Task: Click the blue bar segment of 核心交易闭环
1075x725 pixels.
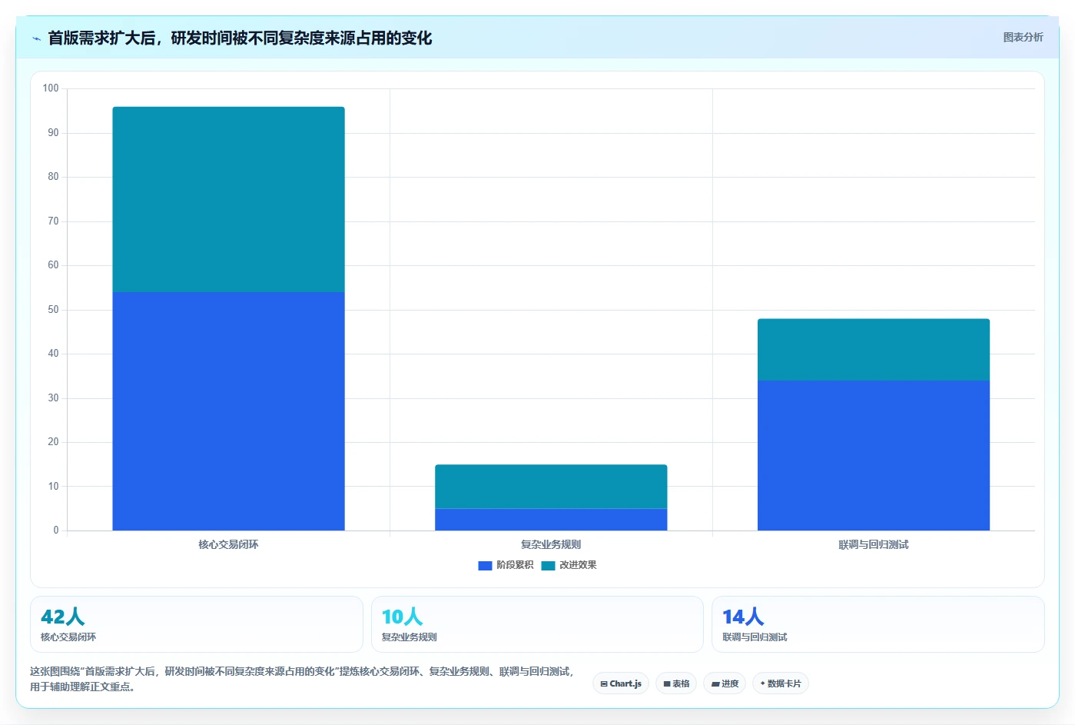Action: [228, 411]
